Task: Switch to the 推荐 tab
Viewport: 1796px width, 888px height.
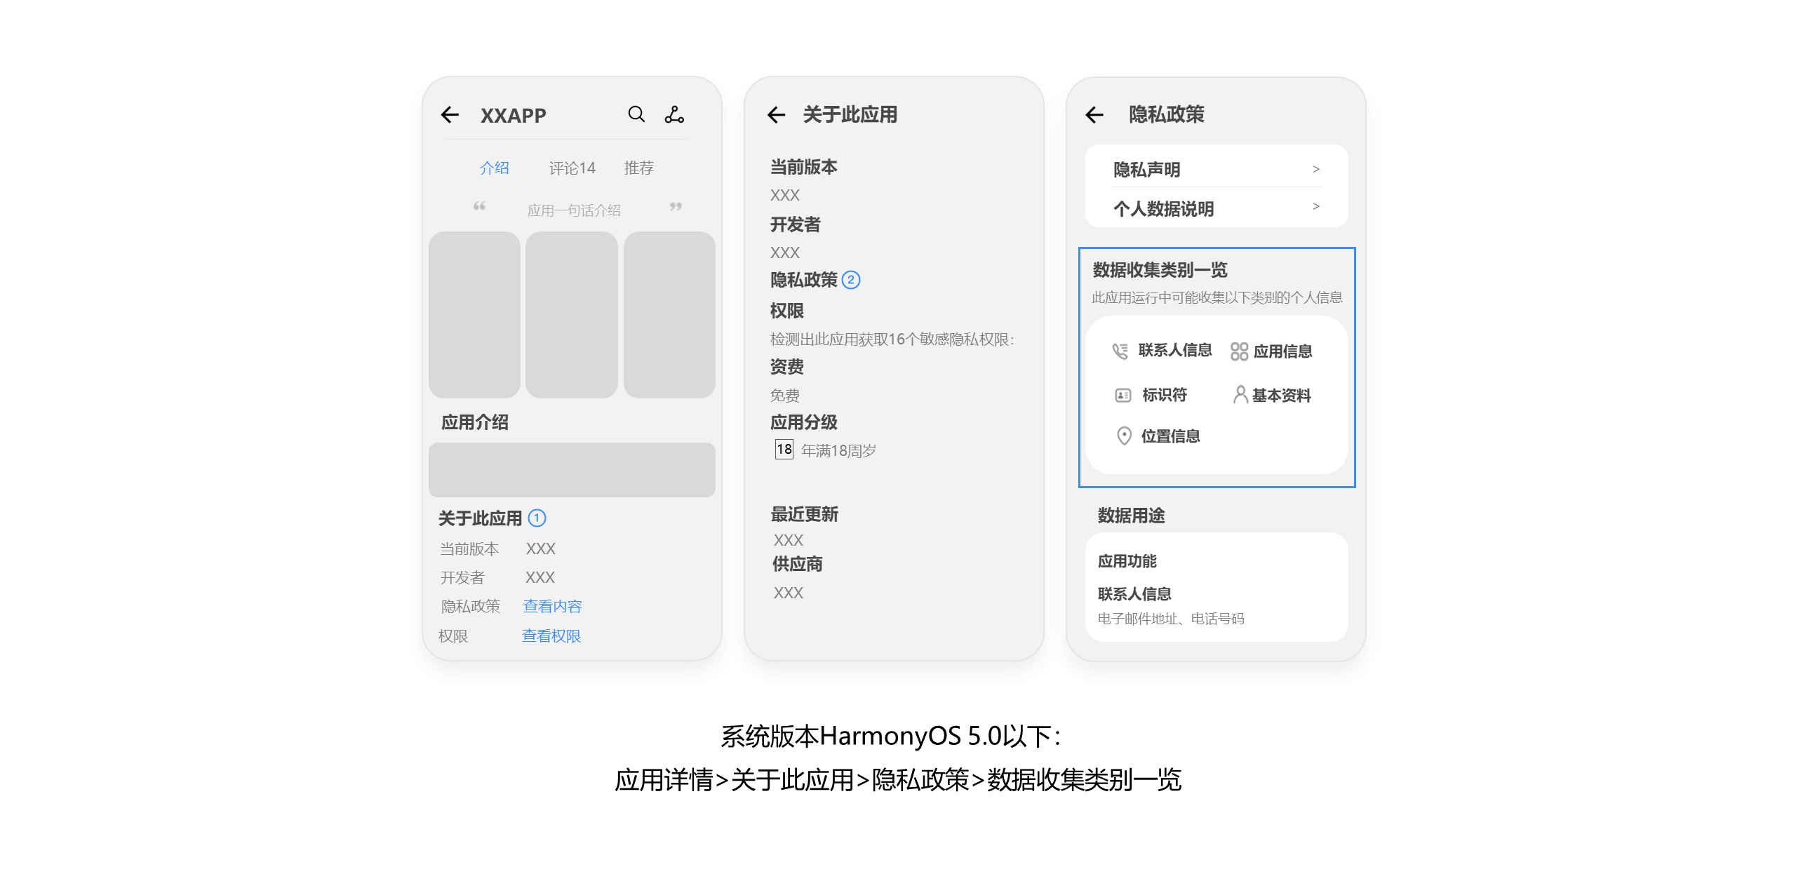Action: (638, 168)
